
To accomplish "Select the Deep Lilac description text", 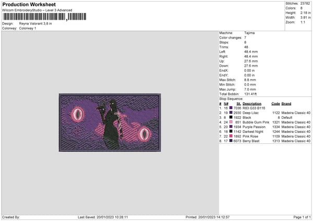I will click(250, 113).
